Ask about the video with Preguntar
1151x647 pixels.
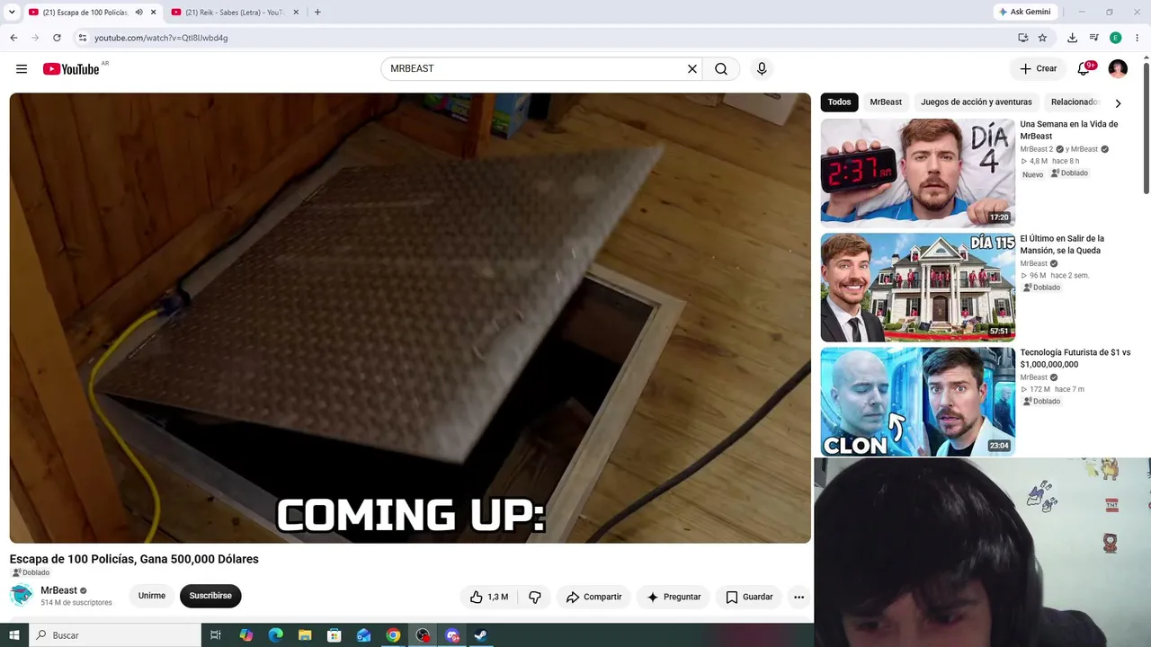[x=674, y=597]
